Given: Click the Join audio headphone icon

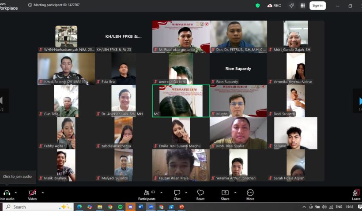Looking at the screenshot, I should pyautogui.click(x=7, y=193).
